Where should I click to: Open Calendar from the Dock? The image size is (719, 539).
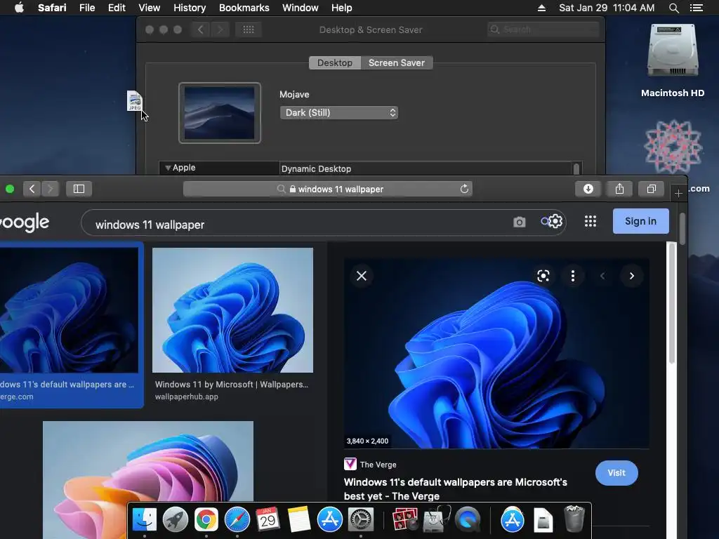(x=268, y=520)
